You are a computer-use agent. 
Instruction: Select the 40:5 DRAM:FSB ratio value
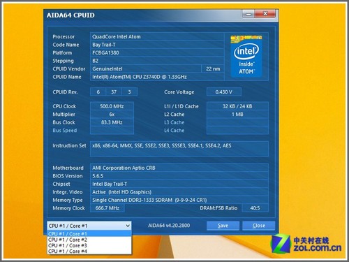[x=255, y=208]
